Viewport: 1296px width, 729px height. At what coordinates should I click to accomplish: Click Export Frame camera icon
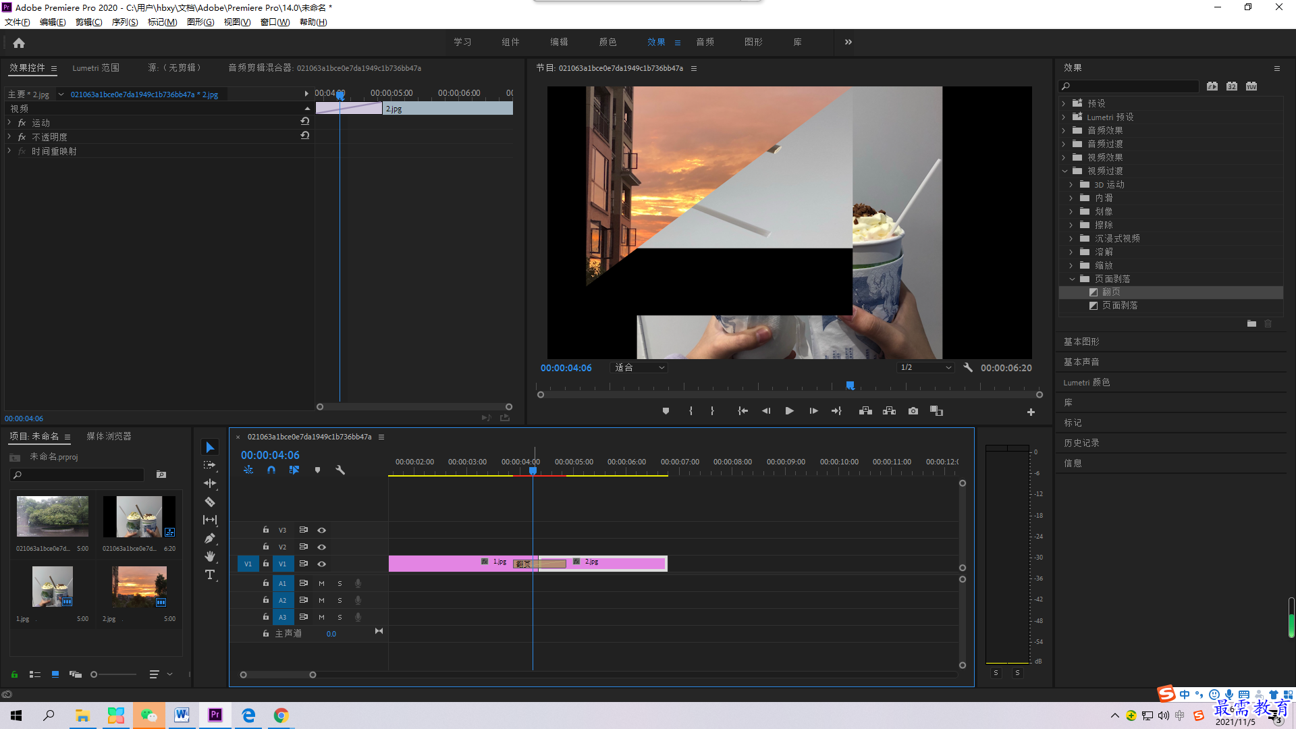913,411
